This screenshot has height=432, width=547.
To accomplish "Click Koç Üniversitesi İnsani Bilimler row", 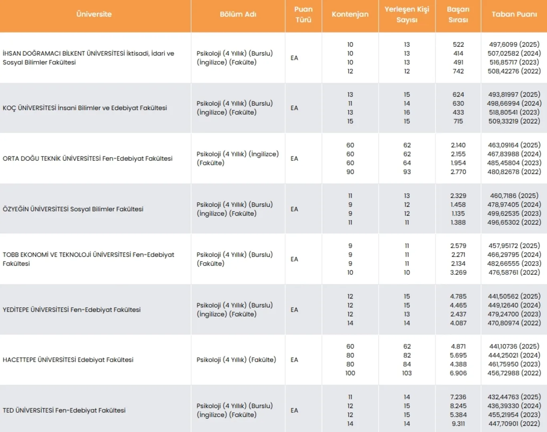I will click(85, 108).
